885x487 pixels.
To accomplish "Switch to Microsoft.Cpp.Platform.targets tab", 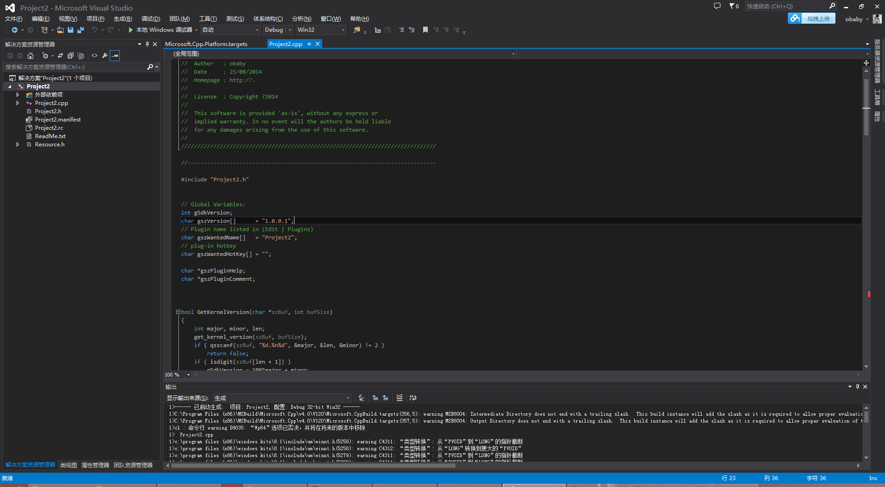I will pyautogui.click(x=206, y=44).
